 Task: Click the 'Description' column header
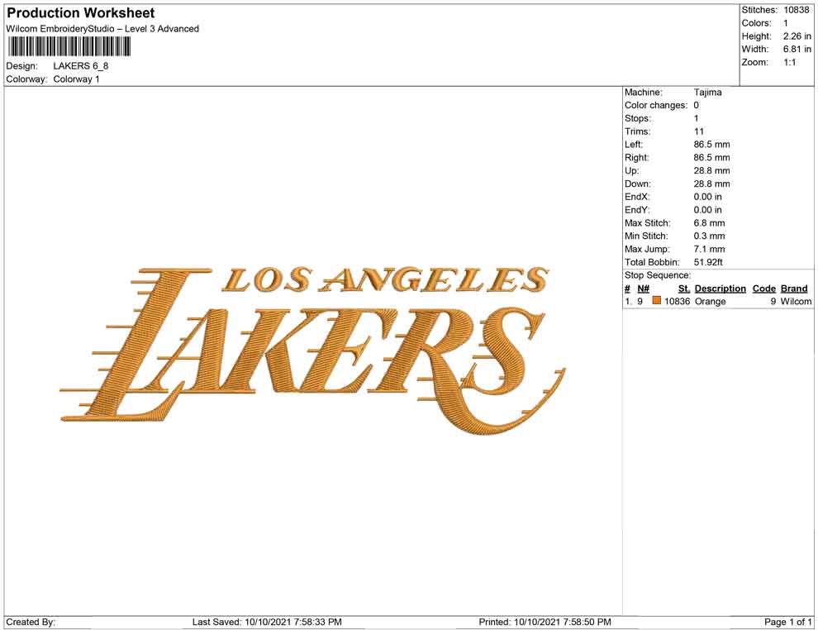coord(720,288)
